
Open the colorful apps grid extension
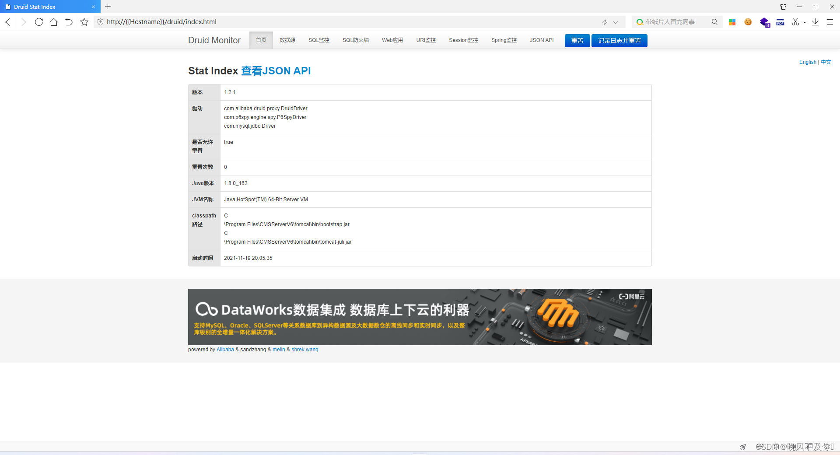[x=732, y=22]
